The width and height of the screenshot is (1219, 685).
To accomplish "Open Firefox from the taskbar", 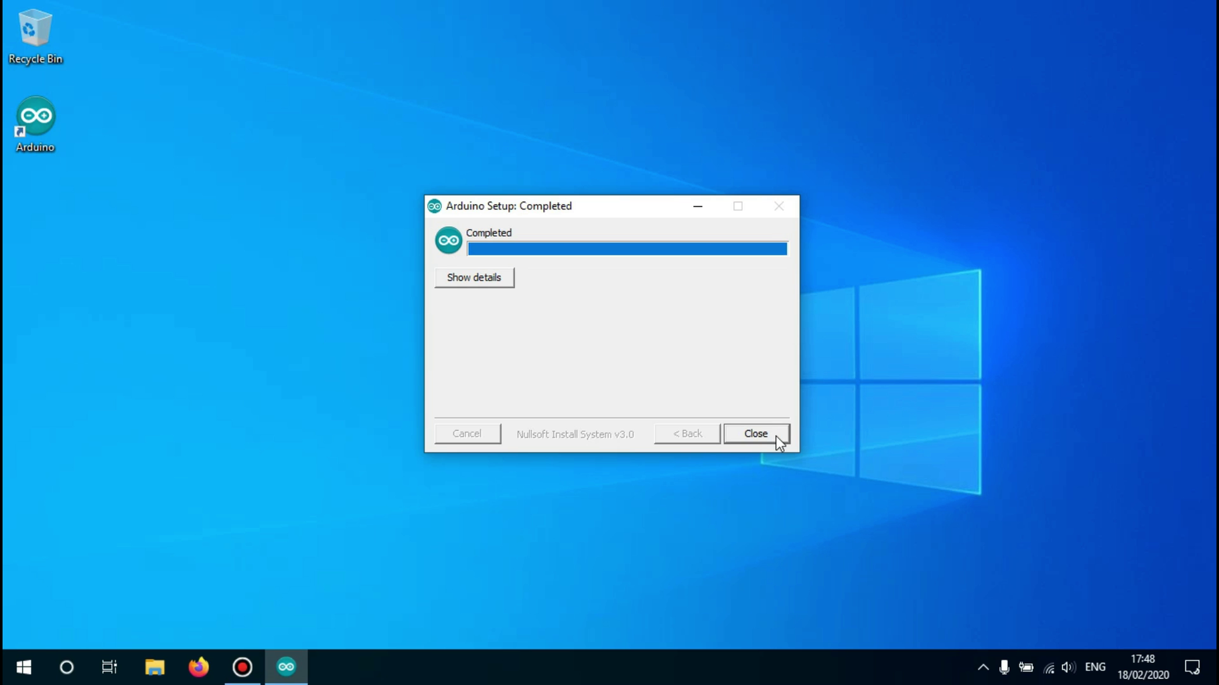I will click(198, 666).
